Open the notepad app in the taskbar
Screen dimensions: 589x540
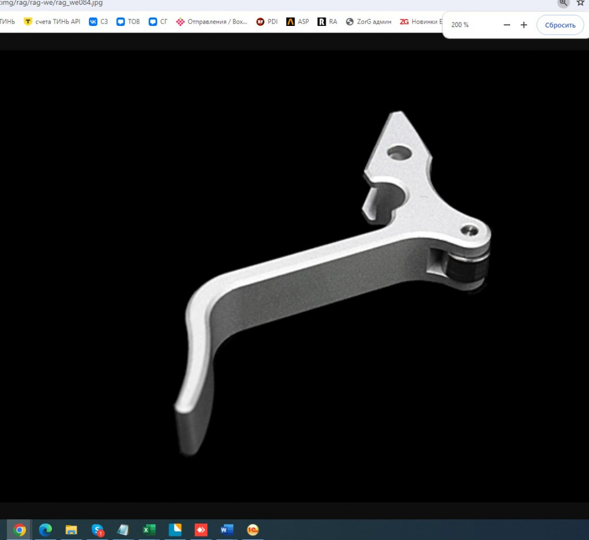(123, 530)
